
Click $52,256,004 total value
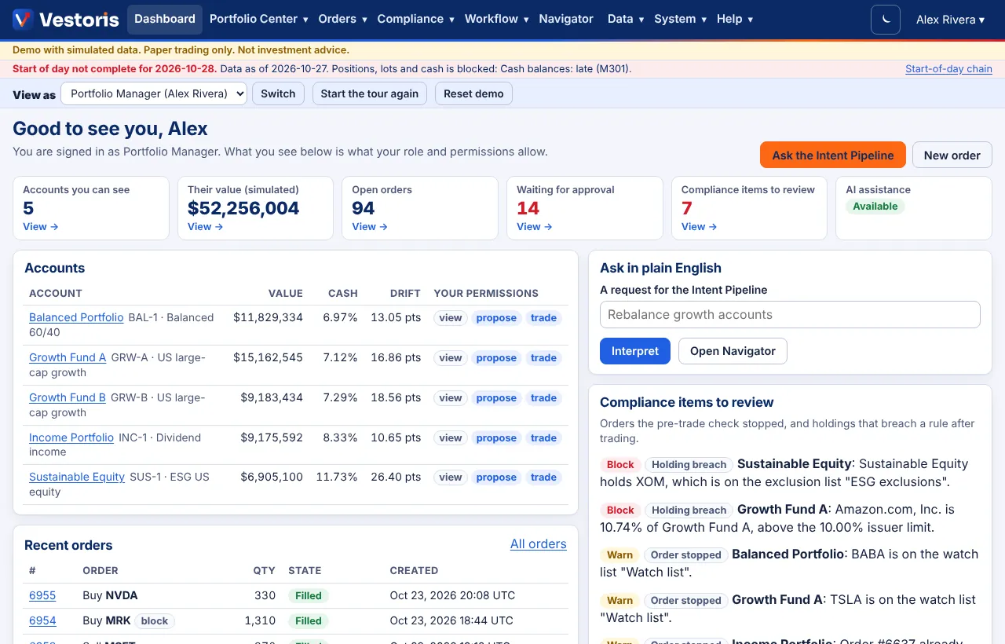point(243,208)
